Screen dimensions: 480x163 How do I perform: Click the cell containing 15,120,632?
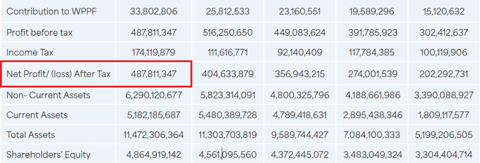tap(444, 12)
